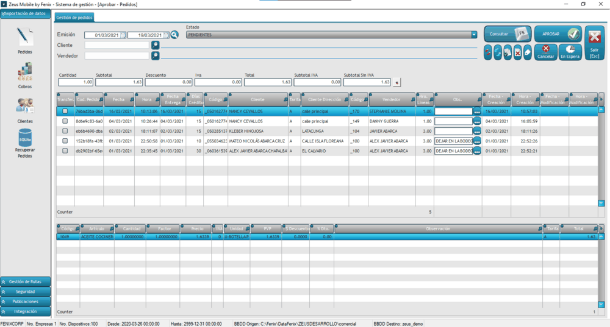Expand the Publicaciones section
610x327 pixels.
tap(25, 301)
